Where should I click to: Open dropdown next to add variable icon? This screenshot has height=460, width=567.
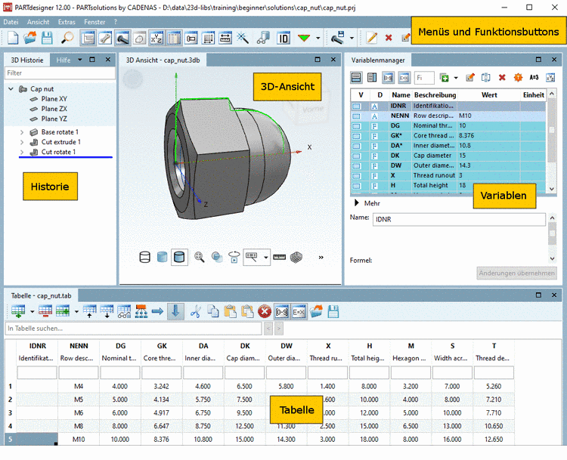456,77
